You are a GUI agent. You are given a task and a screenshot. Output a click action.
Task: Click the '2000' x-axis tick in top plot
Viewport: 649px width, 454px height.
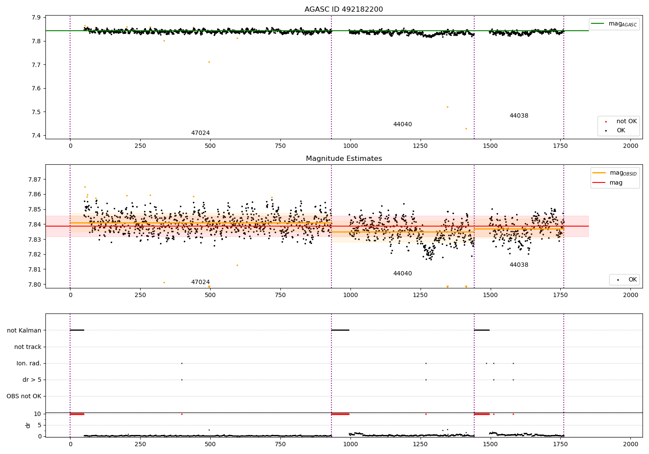pos(630,146)
